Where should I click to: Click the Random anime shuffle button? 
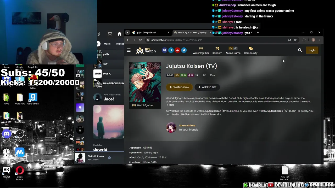[x=217, y=50]
